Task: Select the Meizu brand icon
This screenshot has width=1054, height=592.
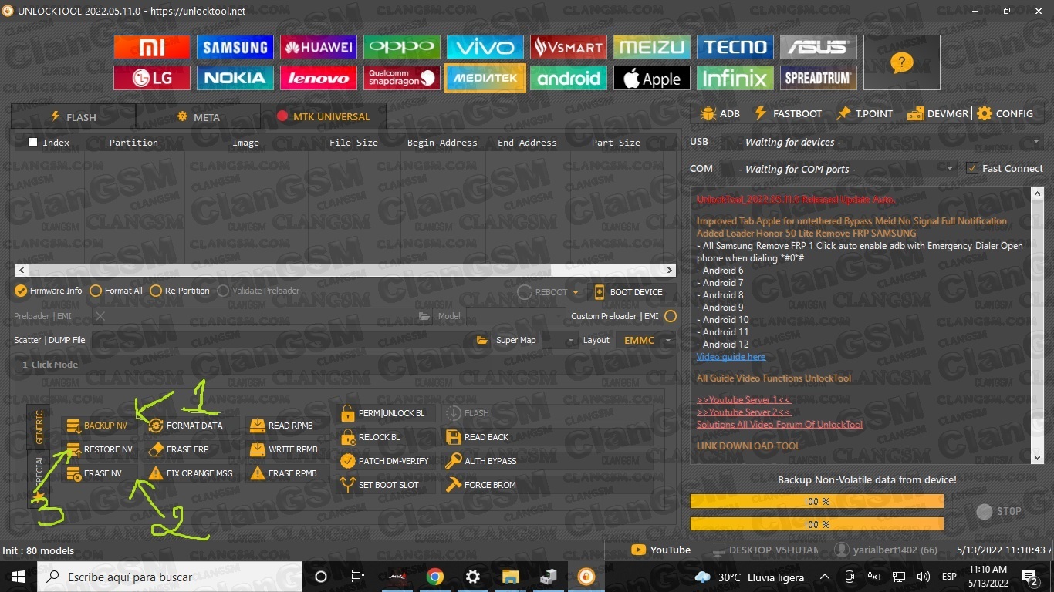Action: 652,47
